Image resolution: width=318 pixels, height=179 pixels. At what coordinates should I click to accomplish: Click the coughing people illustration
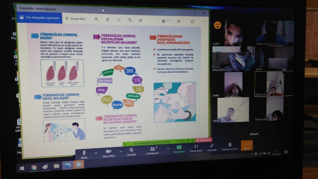click(64, 130)
